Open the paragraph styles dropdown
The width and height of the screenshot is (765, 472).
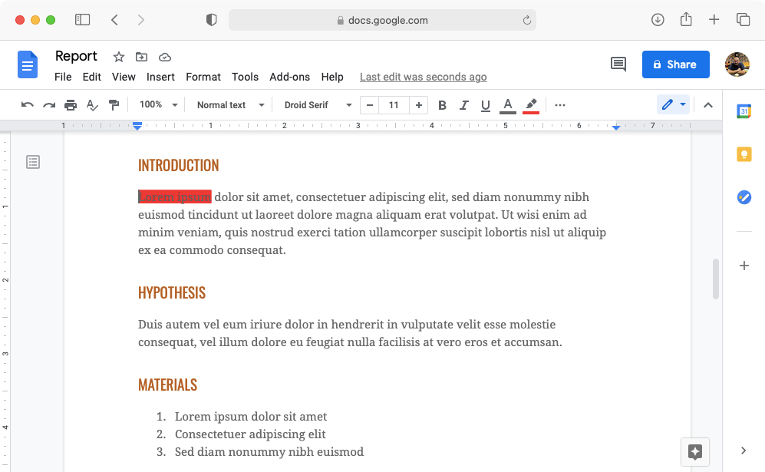[x=228, y=104]
